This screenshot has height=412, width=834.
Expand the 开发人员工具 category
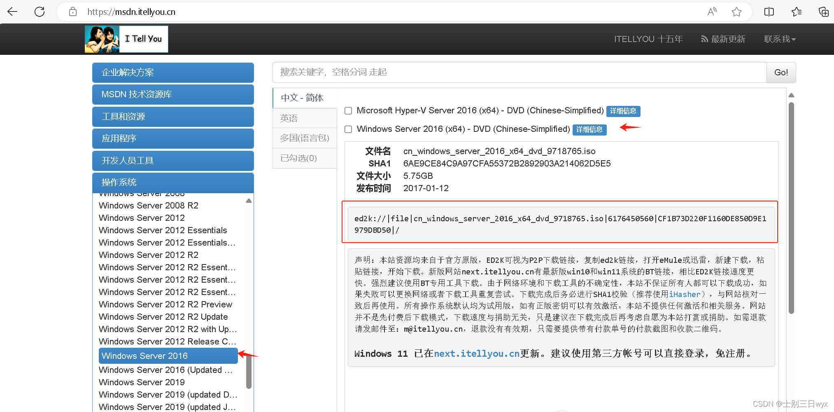pos(173,161)
